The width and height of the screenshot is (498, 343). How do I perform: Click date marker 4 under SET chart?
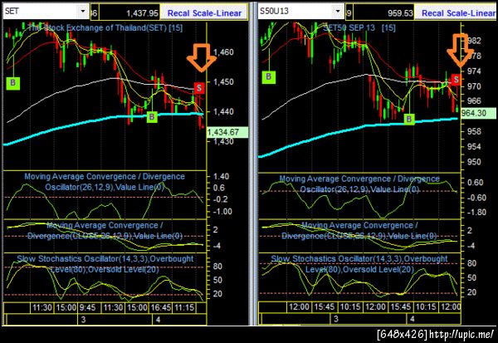pyautogui.click(x=158, y=320)
